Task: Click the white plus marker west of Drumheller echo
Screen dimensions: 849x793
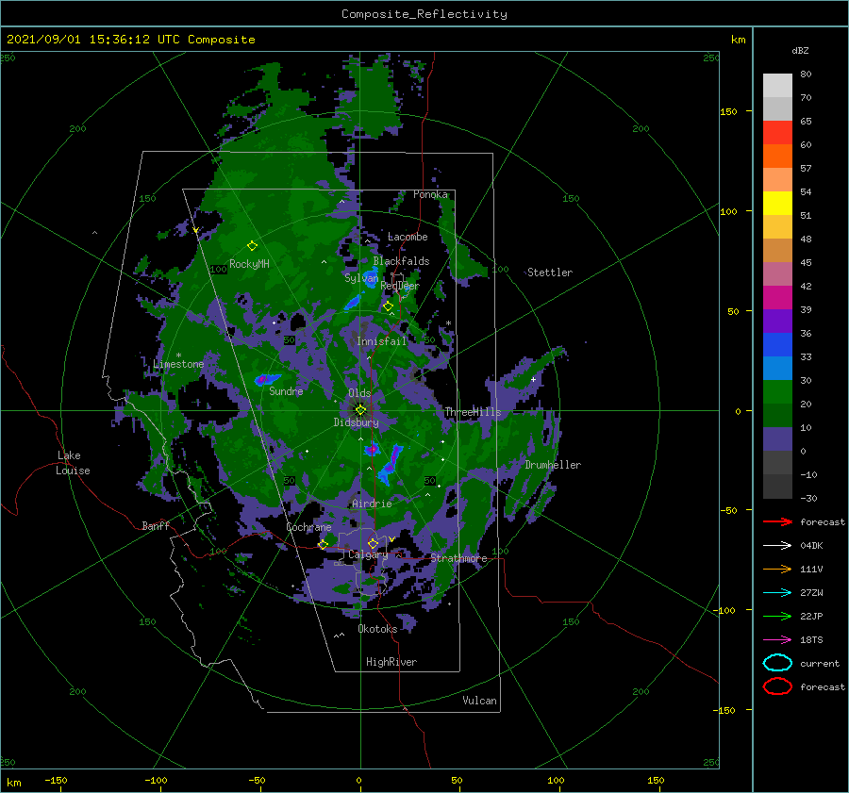Action: tap(533, 379)
